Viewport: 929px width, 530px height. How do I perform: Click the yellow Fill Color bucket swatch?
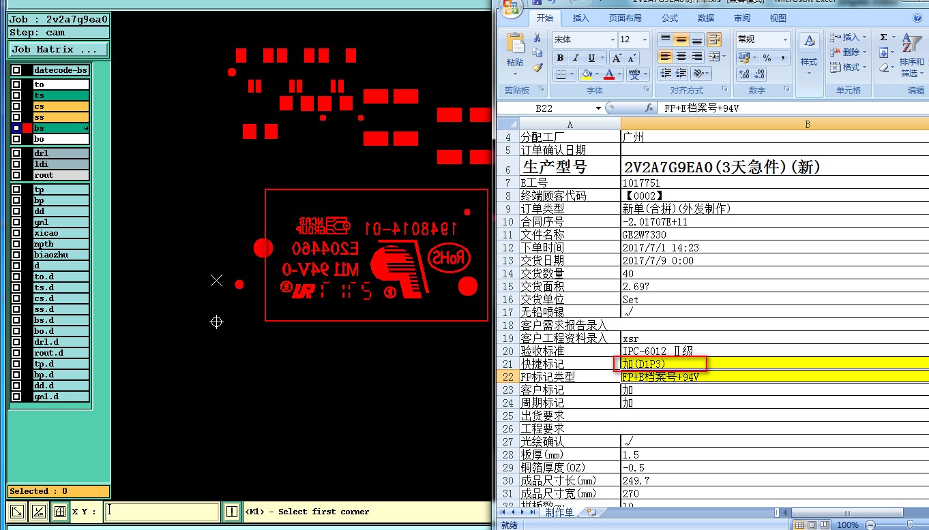tap(587, 74)
